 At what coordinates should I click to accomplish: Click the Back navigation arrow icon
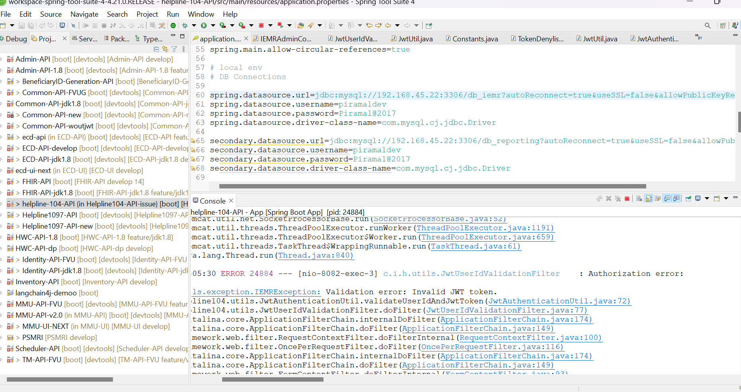click(388, 25)
